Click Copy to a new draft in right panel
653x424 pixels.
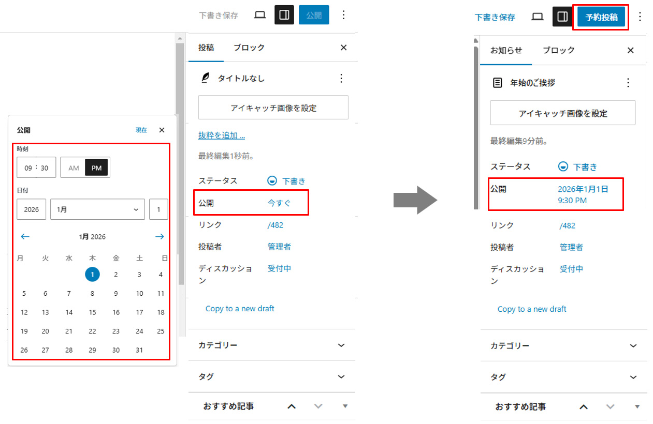532,309
